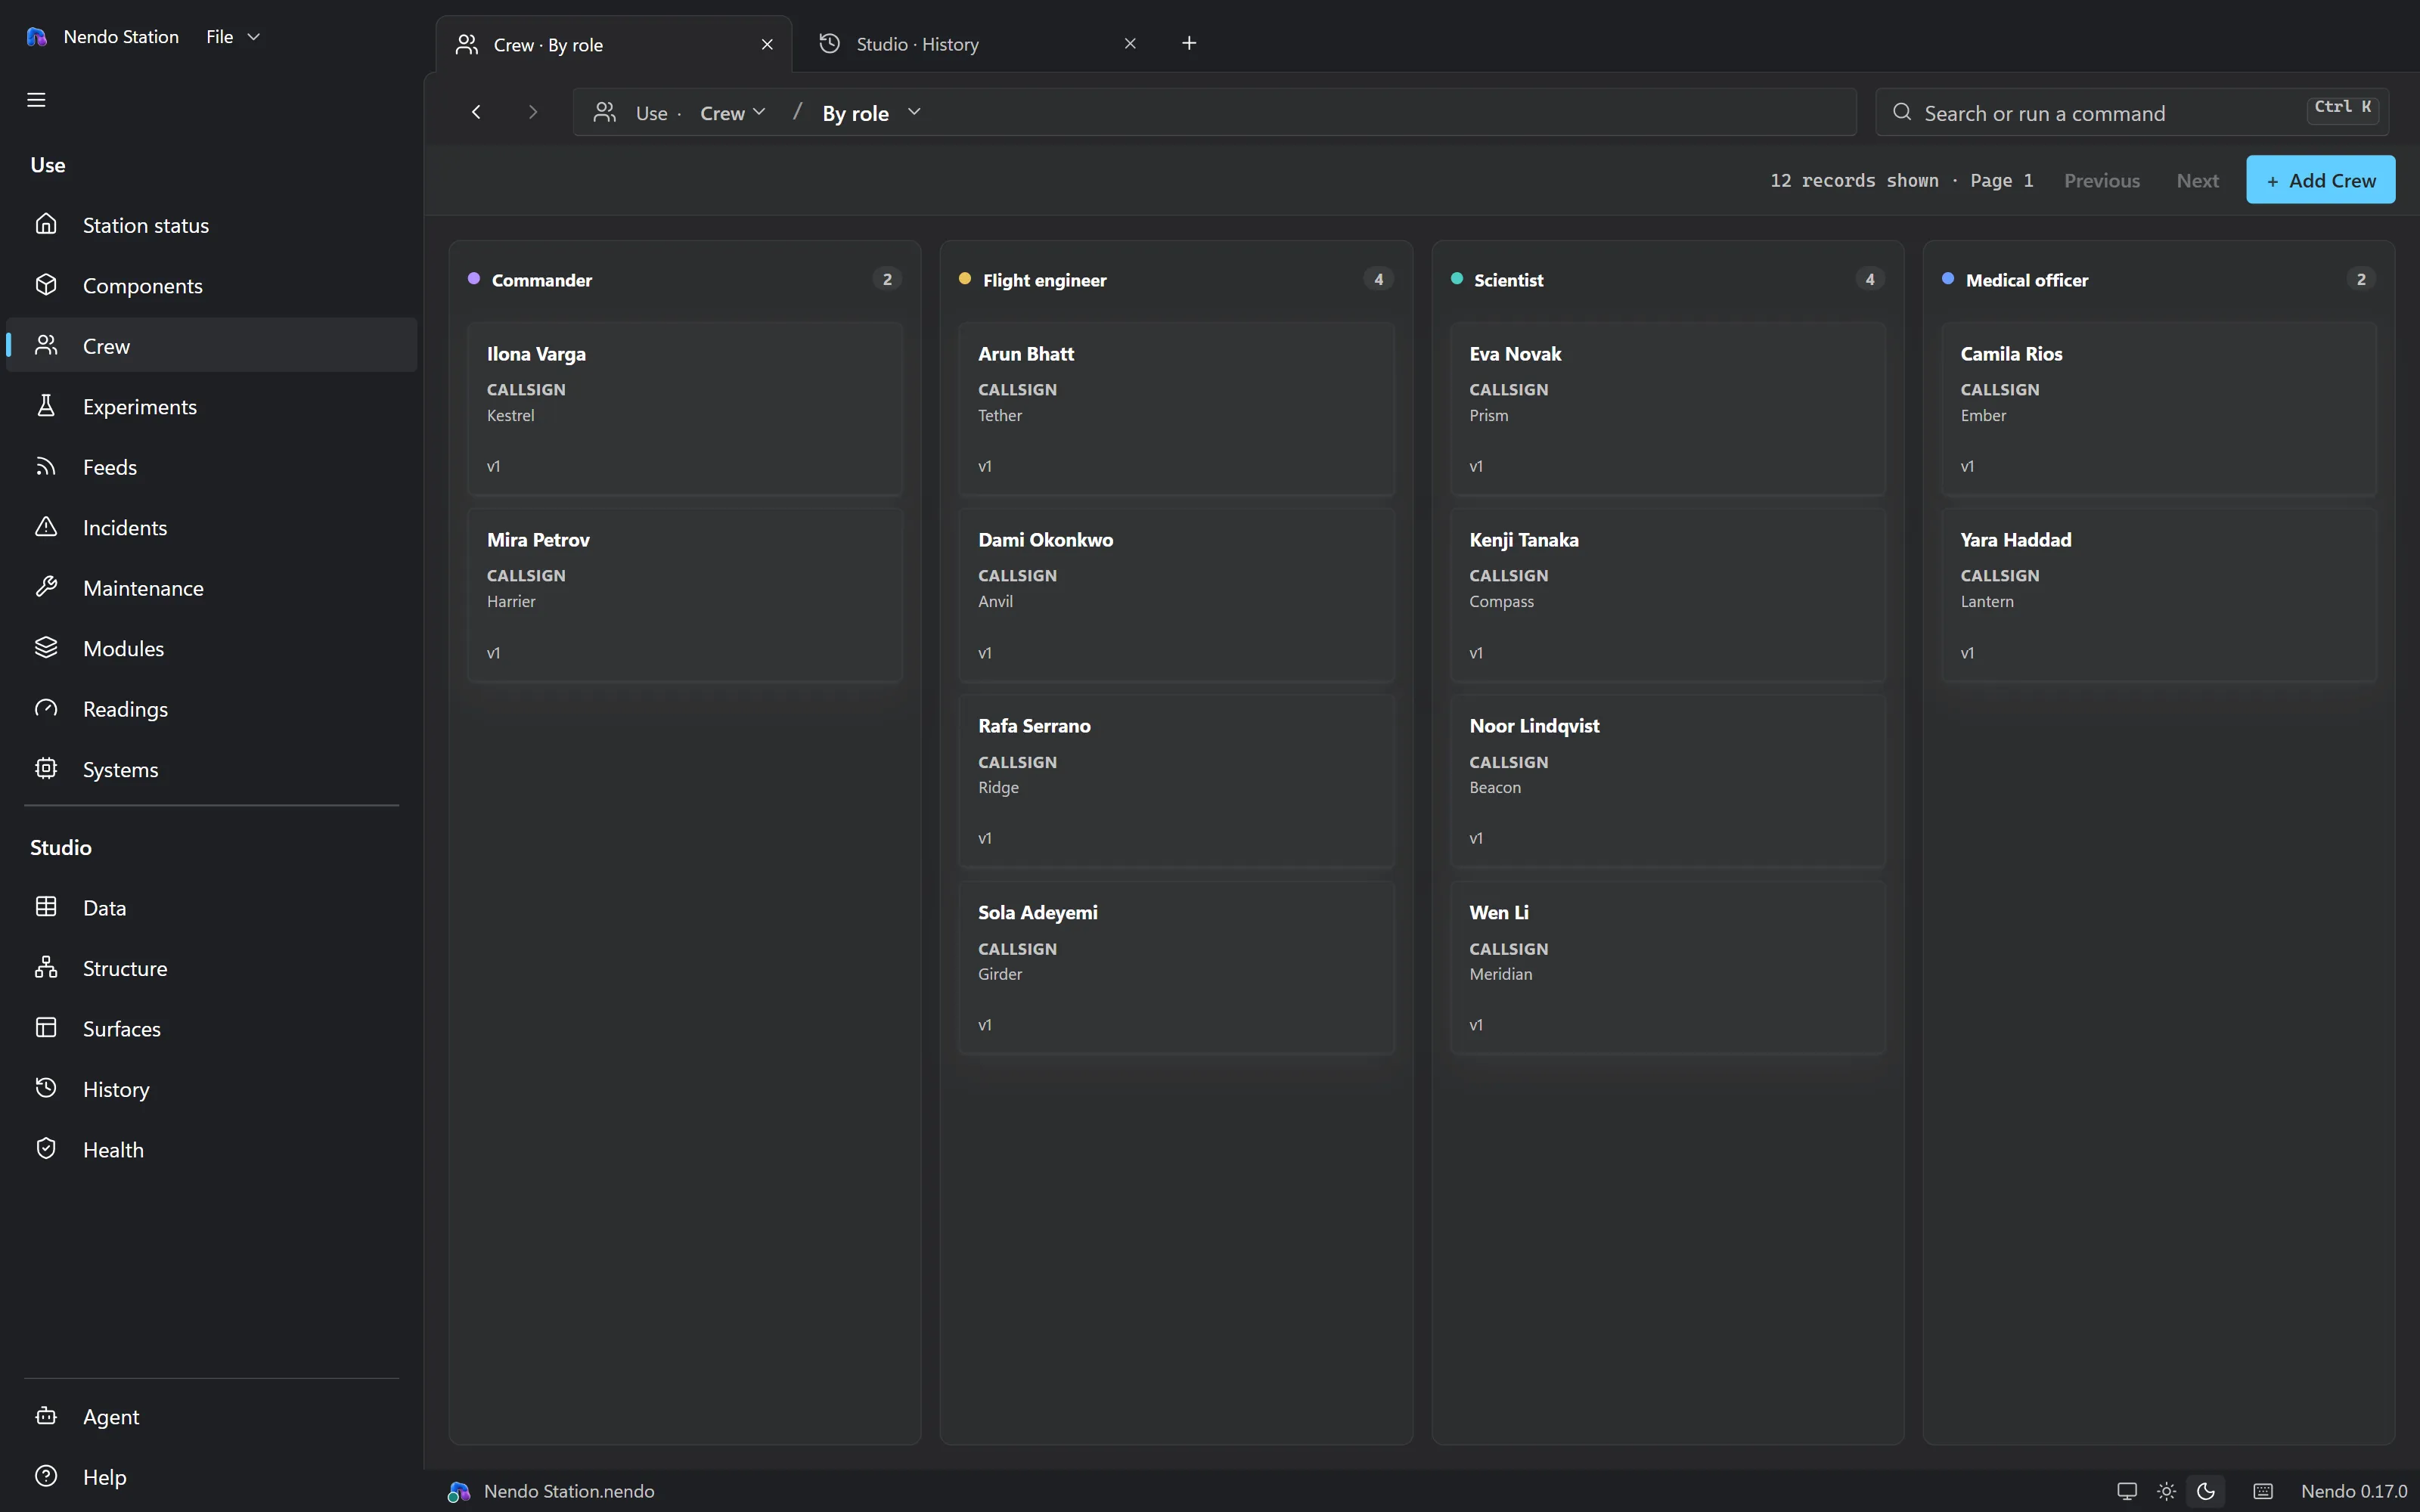Close the Studio · History tab
The height and width of the screenshot is (1512, 2420).
tap(1130, 44)
